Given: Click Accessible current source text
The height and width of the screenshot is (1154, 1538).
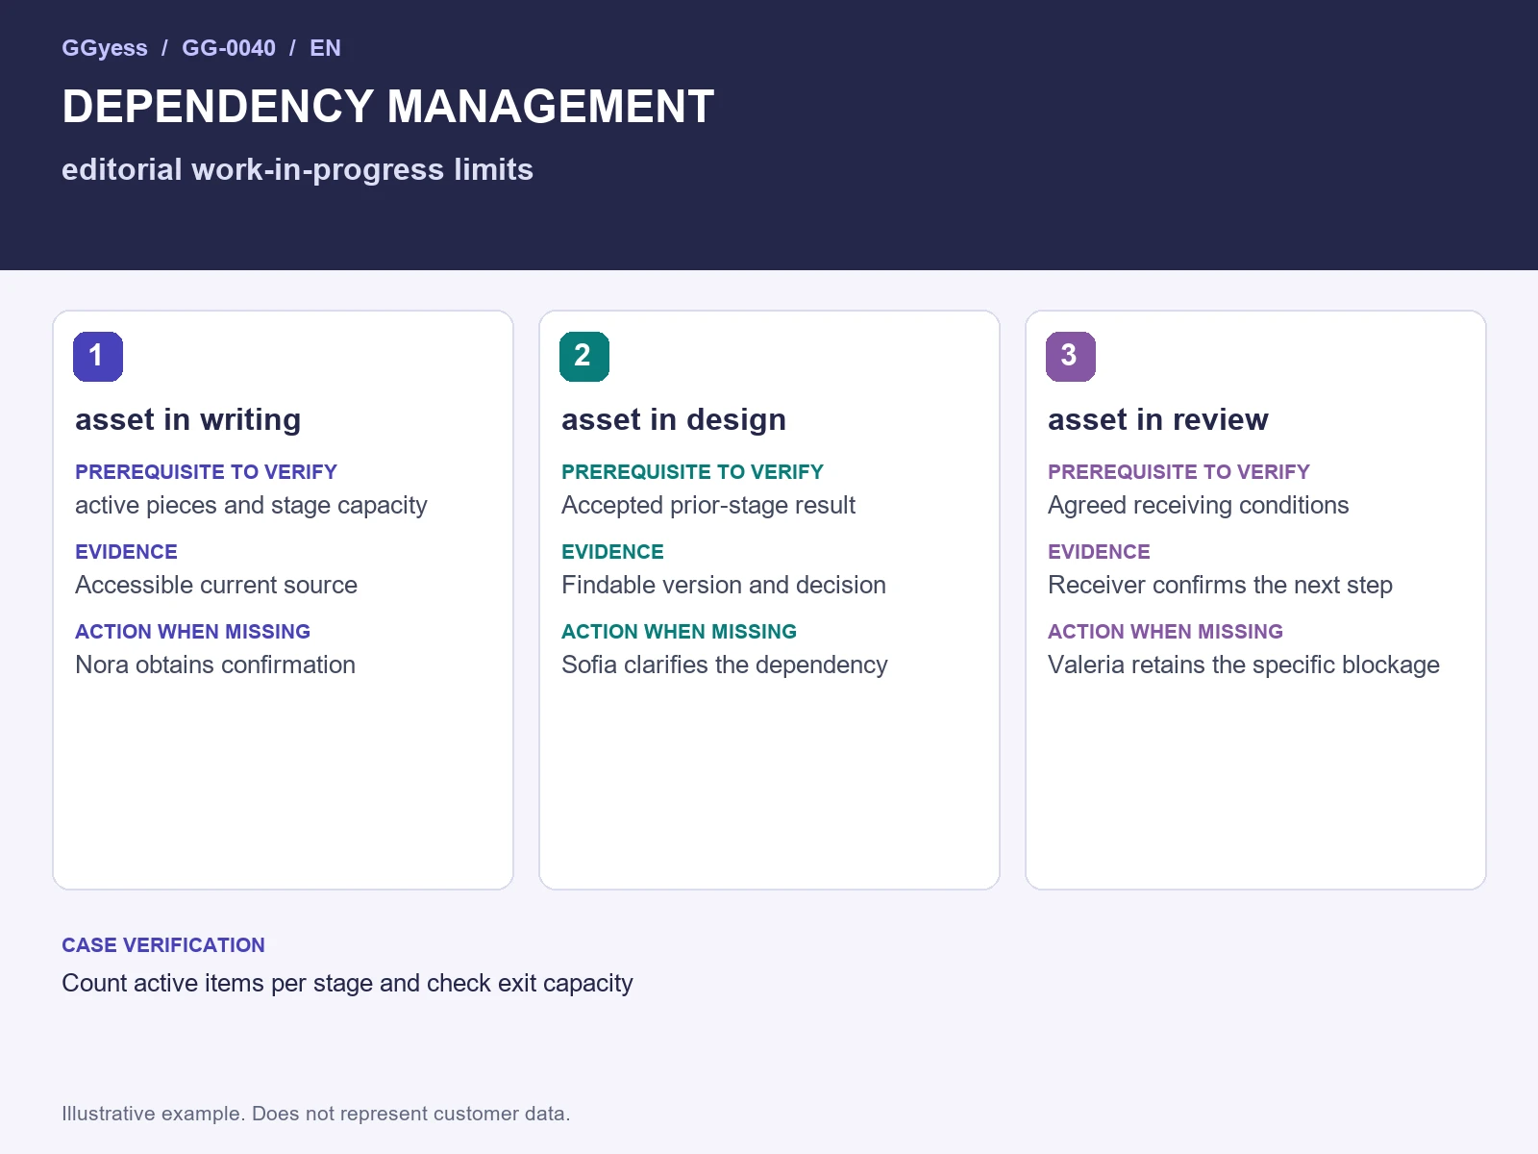Looking at the screenshot, I should (x=216, y=586).
